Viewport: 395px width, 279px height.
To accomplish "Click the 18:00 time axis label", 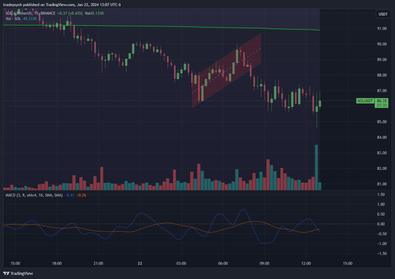I will click(57, 263).
